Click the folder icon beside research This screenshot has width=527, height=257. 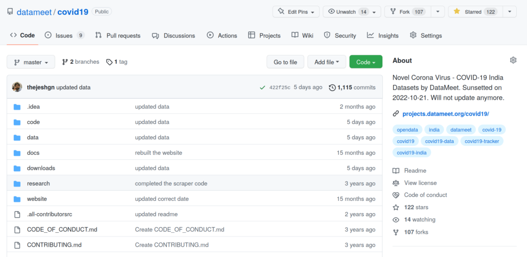click(x=17, y=183)
